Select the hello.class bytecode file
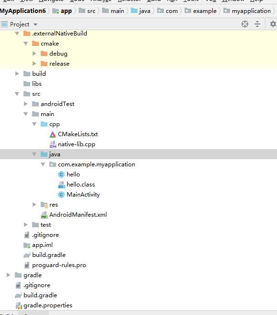This screenshot has height=315, width=277. coord(76,185)
